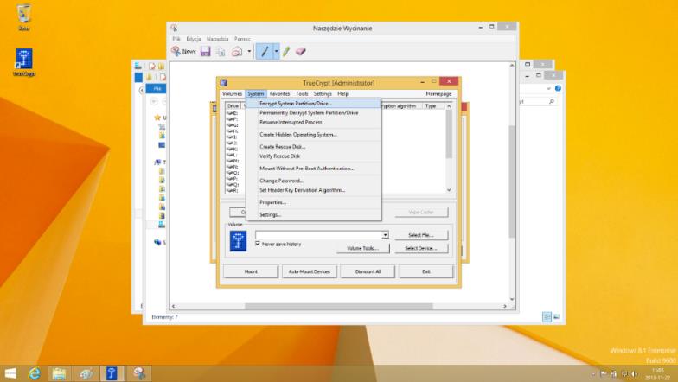Expand the Explorer ribbon chevron
Image resolution: width=678 pixels, height=382 pixels.
pos(548,88)
